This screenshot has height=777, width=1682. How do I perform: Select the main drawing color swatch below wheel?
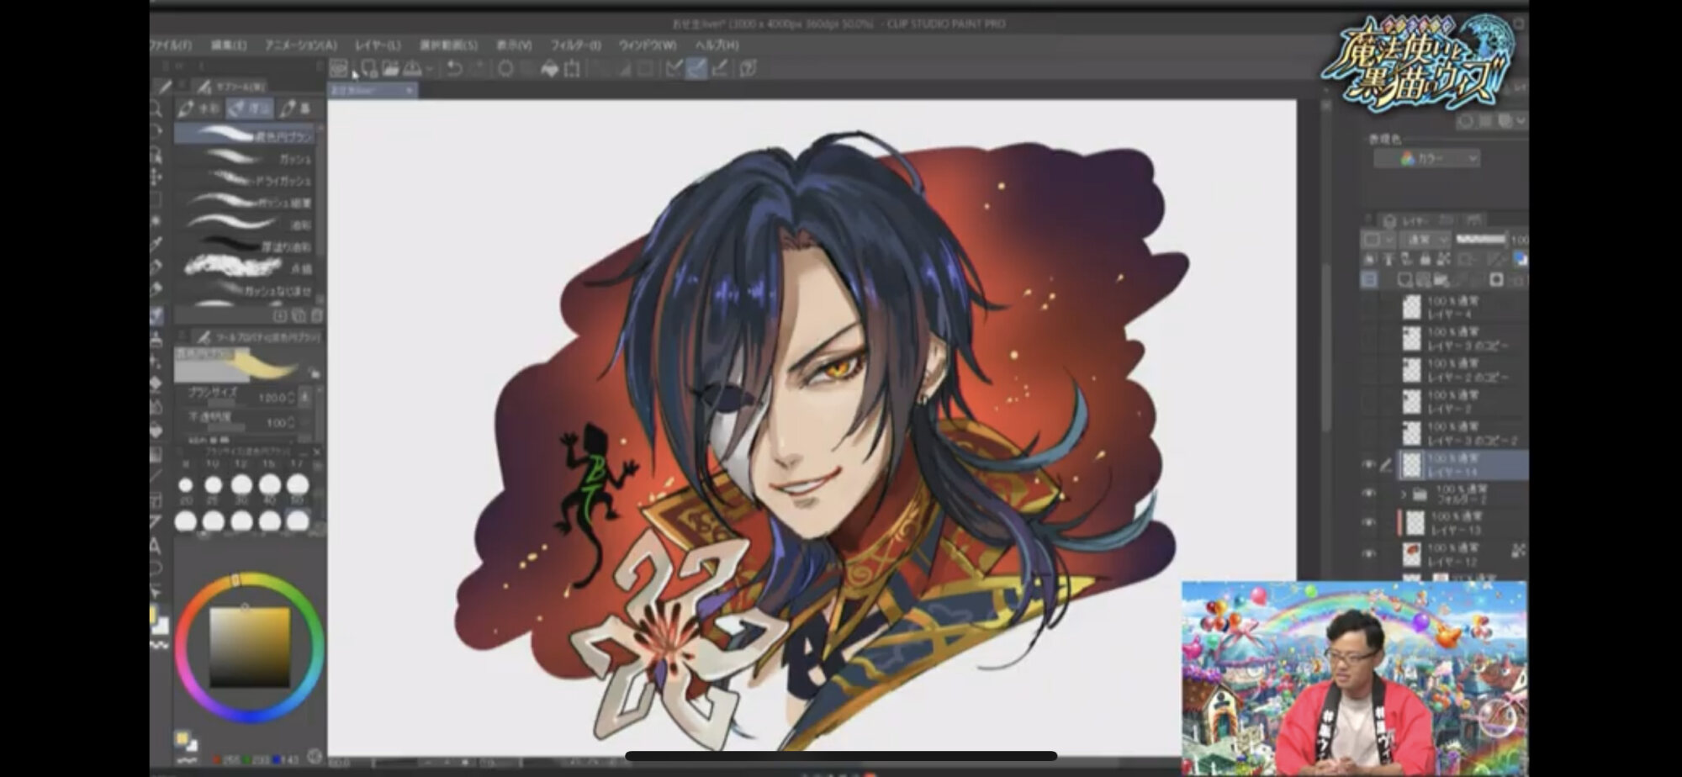[x=182, y=738]
